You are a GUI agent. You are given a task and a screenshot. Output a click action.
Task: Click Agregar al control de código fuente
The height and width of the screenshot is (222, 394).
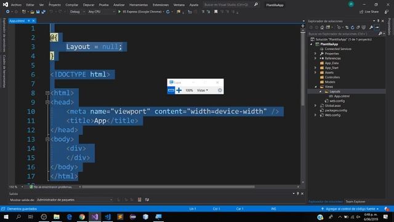[350, 209]
